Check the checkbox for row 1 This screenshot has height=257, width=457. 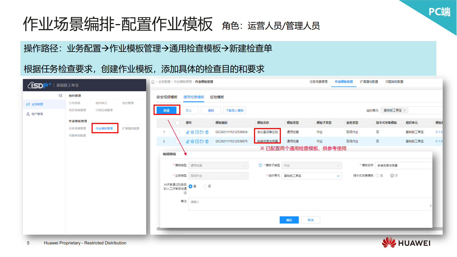[178, 132]
